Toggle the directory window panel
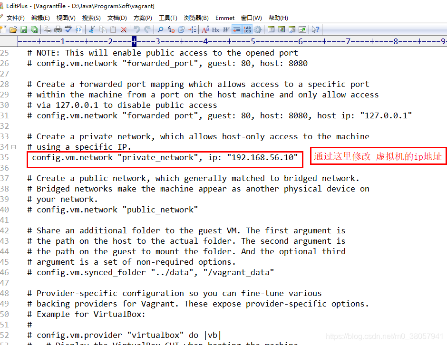This screenshot has height=345, width=447. pyautogui.click(x=271, y=29)
